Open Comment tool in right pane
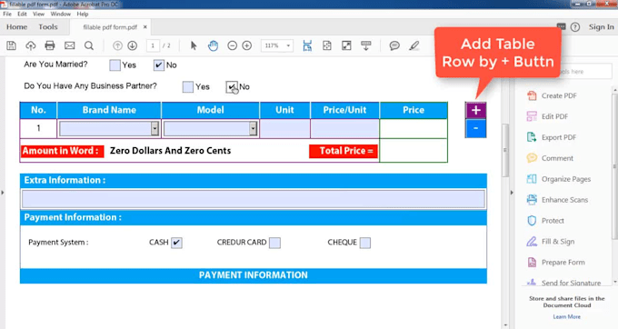 [x=550, y=158]
